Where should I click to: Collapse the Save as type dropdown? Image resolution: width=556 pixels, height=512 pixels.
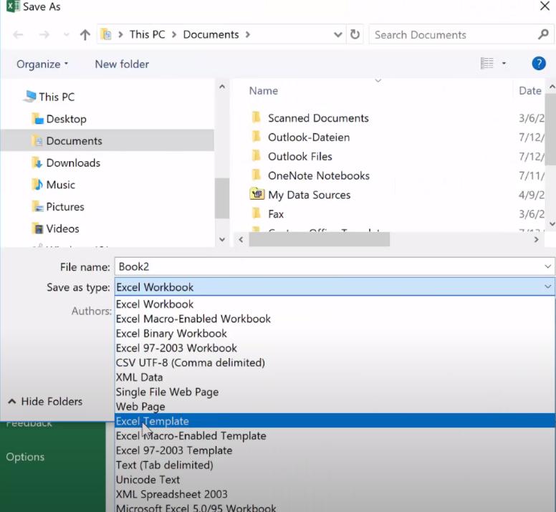pyautogui.click(x=548, y=286)
